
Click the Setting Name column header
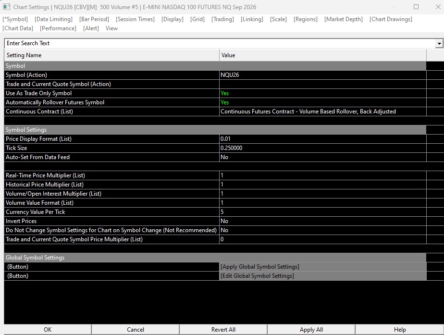pyautogui.click(x=111, y=55)
